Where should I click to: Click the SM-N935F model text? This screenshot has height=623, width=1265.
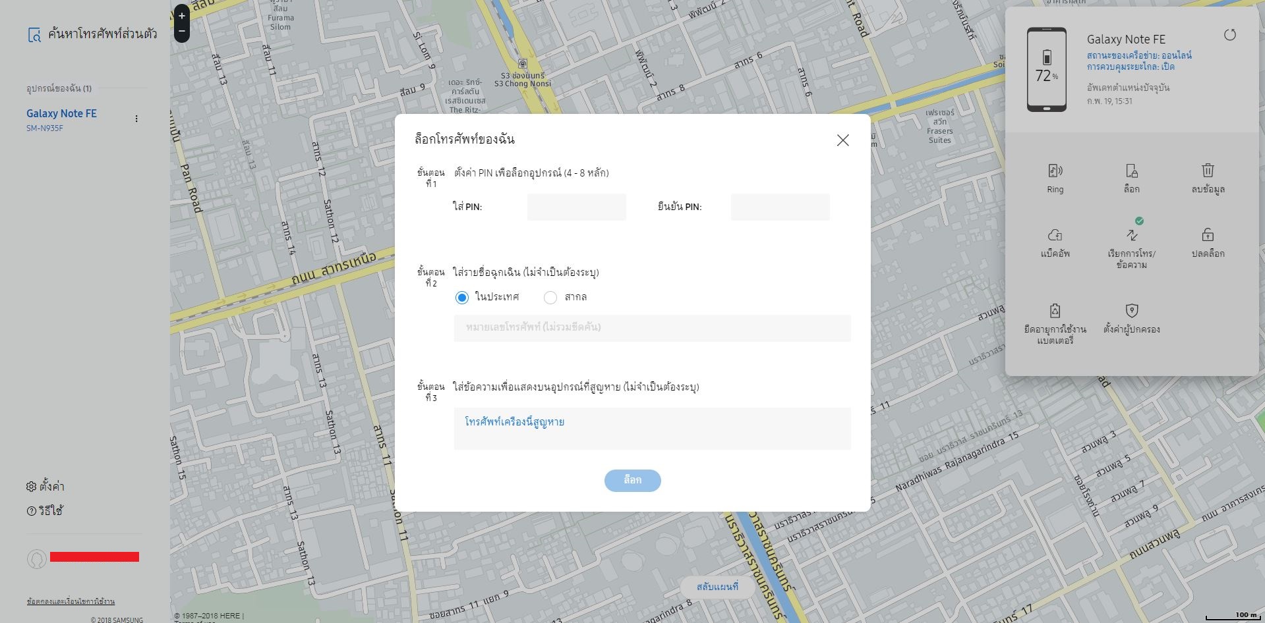click(x=45, y=128)
